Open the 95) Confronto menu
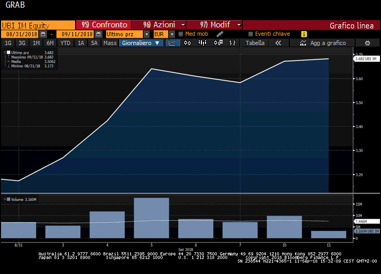 click(104, 25)
